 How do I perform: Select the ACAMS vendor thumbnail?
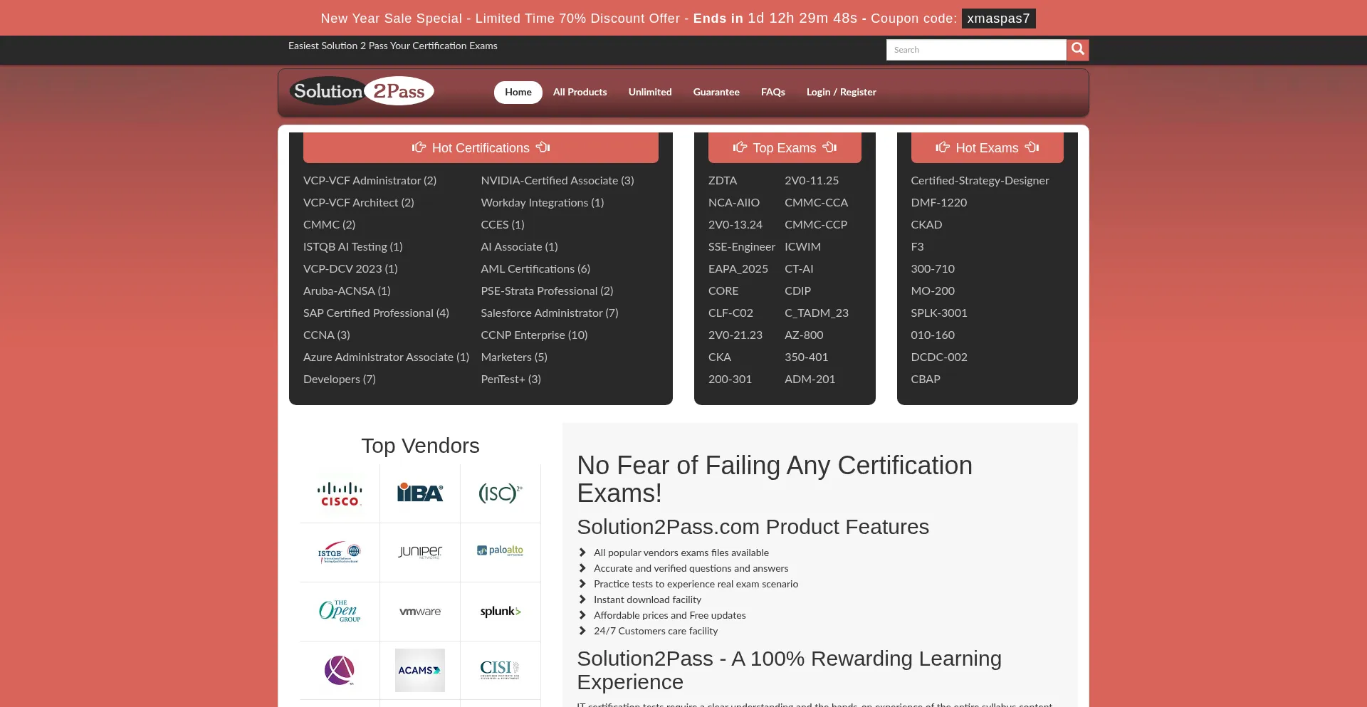(420, 670)
